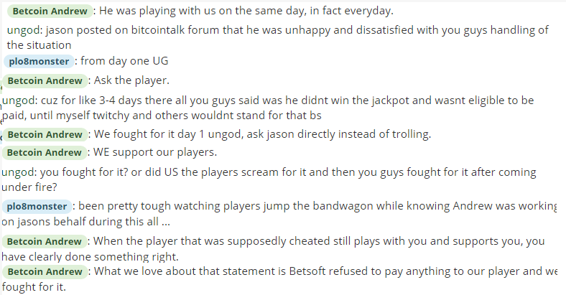The image size is (566, 295).
Task: Click Betcoin Andrew tag before 'We fought for it day 1'
Action: click(45, 135)
